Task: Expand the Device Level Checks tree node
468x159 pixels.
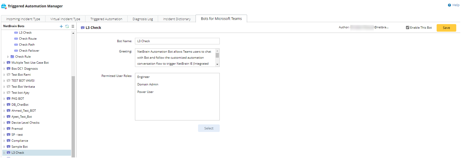Action: click(4, 123)
